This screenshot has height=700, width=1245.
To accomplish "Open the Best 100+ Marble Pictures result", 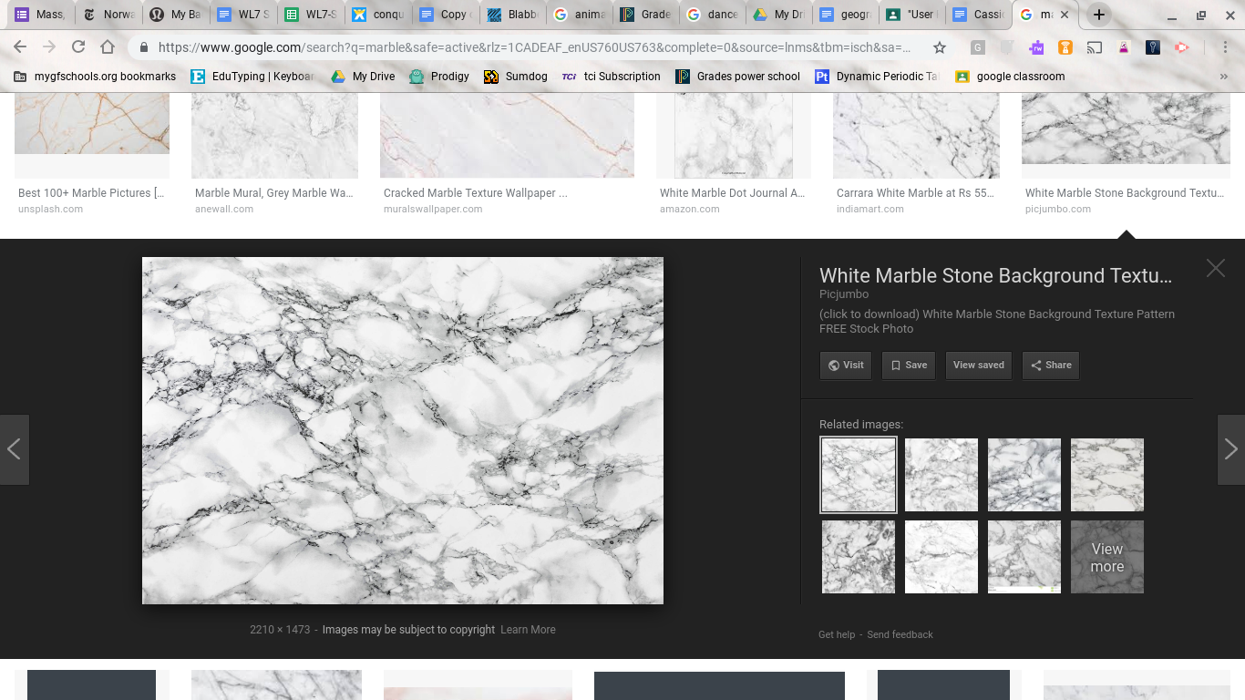I will [x=92, y=193].
